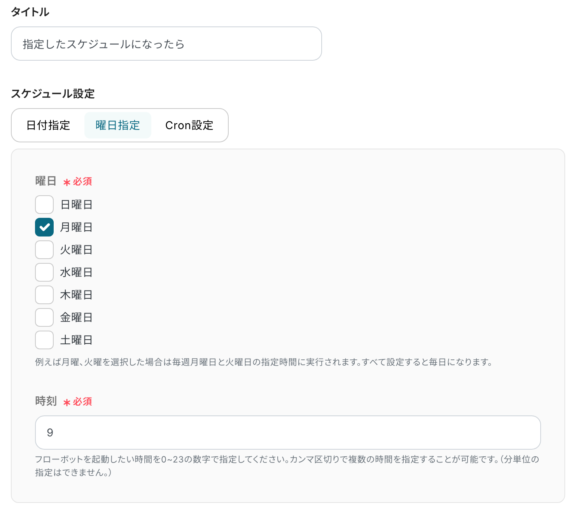Screen dimensions: 571x508
Task: Click the スケジュール設定 heading
Action: pyautogui.click(x=53, y=94)
